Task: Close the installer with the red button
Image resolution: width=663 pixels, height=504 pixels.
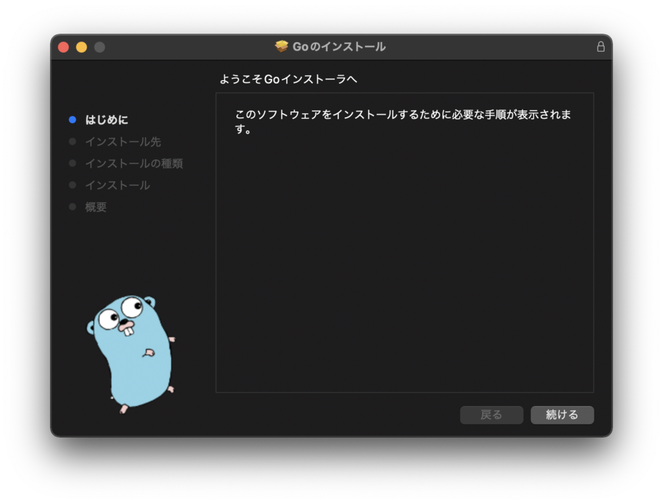Action: click(63, 47)
